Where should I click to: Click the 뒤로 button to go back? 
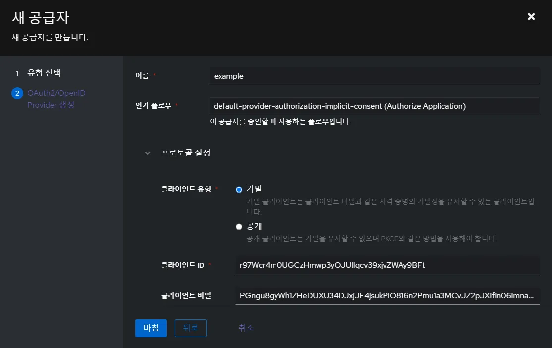click(190, 328)
